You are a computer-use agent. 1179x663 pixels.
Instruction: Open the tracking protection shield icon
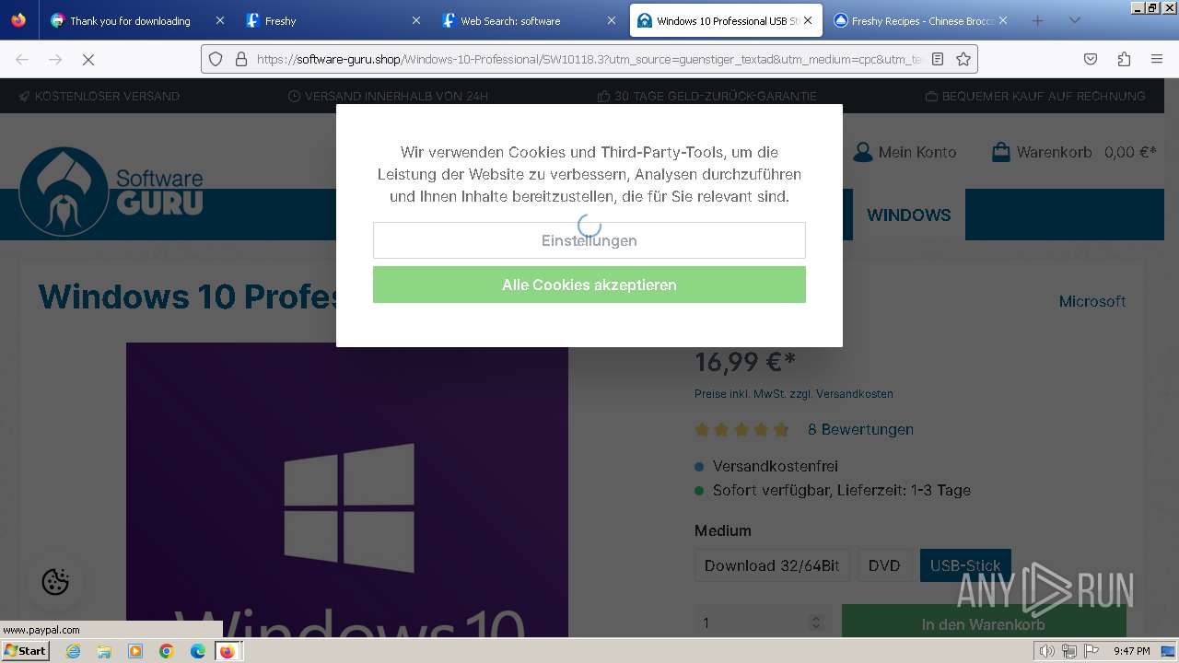click(x=216, y=59)
